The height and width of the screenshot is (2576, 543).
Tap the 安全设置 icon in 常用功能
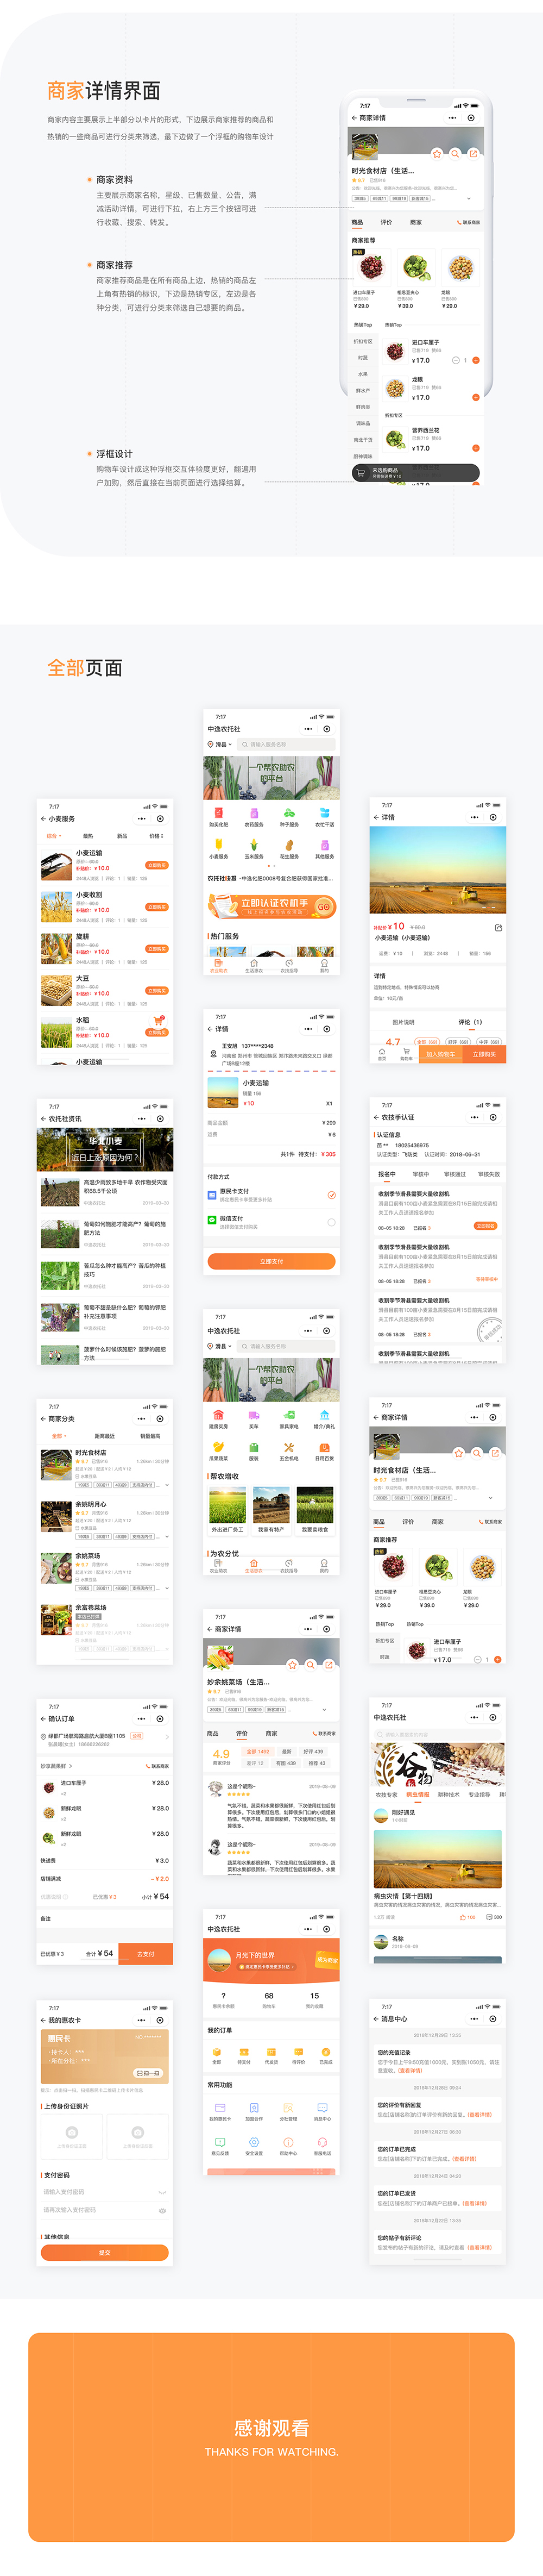click(254, 2141)
